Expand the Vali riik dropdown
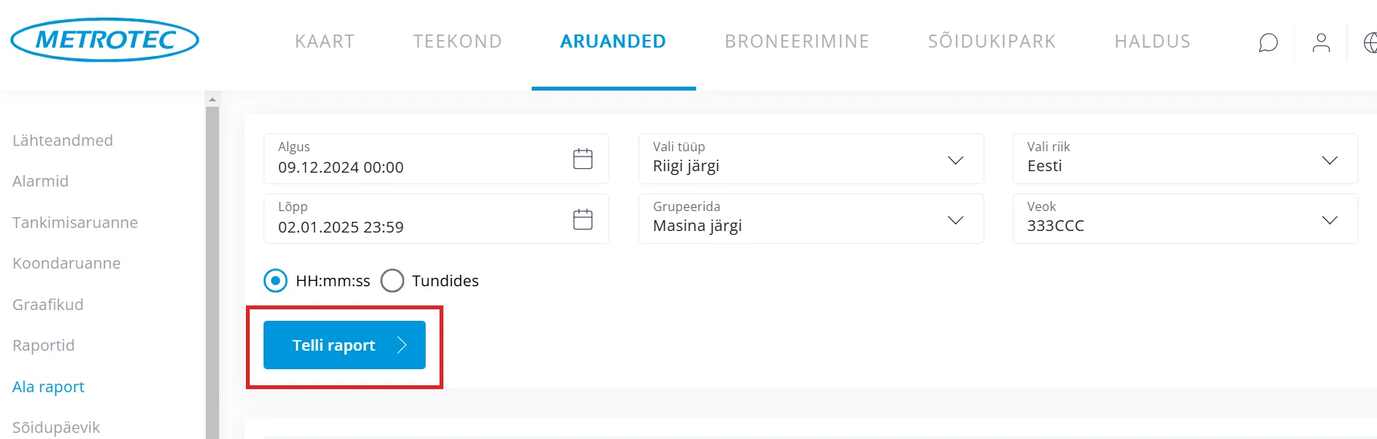This screenshot has height=439, width=1377. (1329, 160)
